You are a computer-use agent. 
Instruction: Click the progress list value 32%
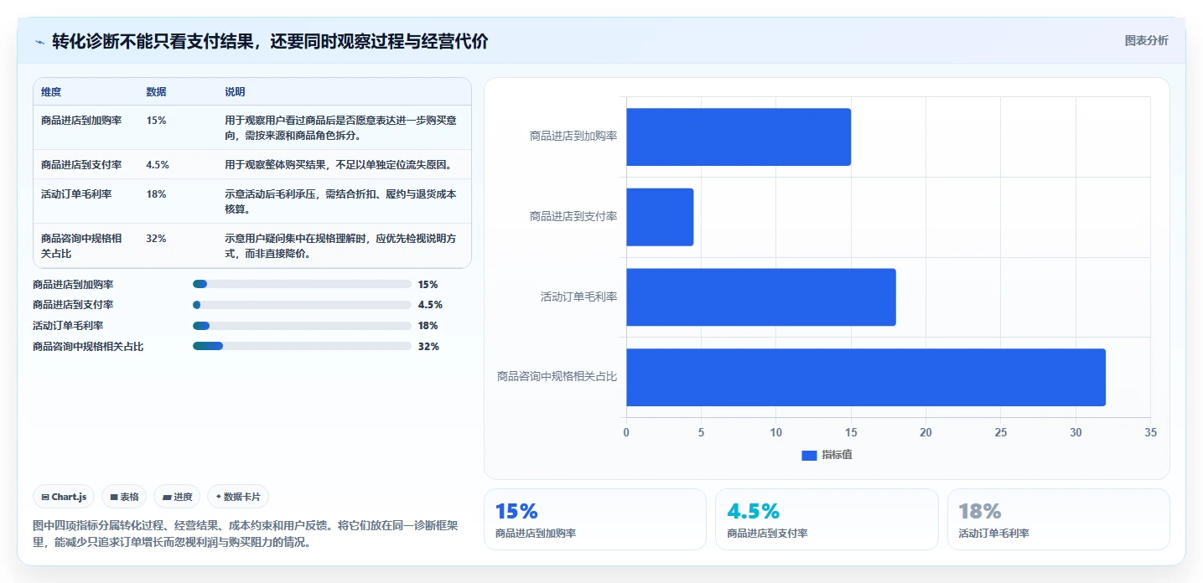(428, 347)
